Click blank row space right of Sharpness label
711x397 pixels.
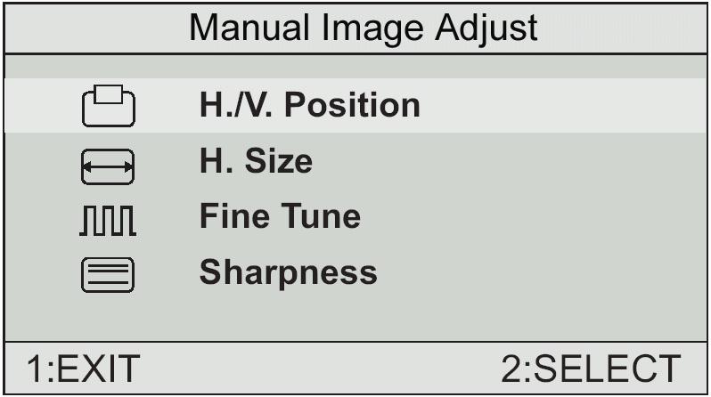[542, 273]
